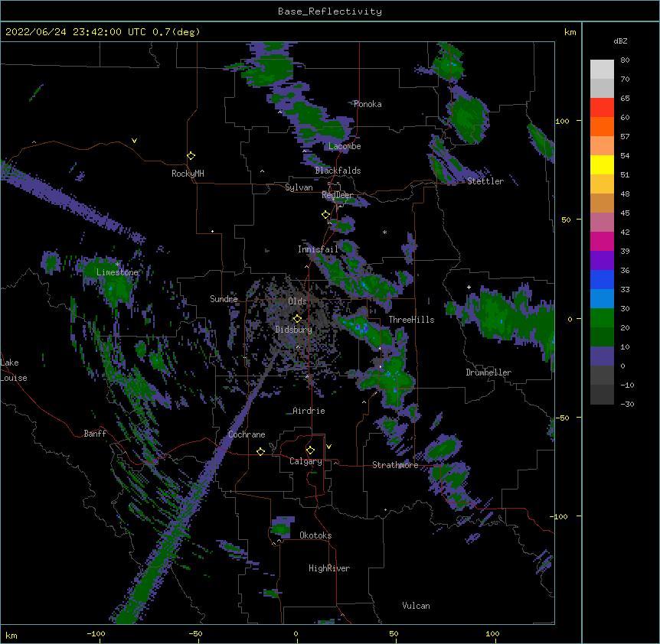The image size is (660, 644).
Task: Click the dBZ legend heading
Action: [620, 41]
